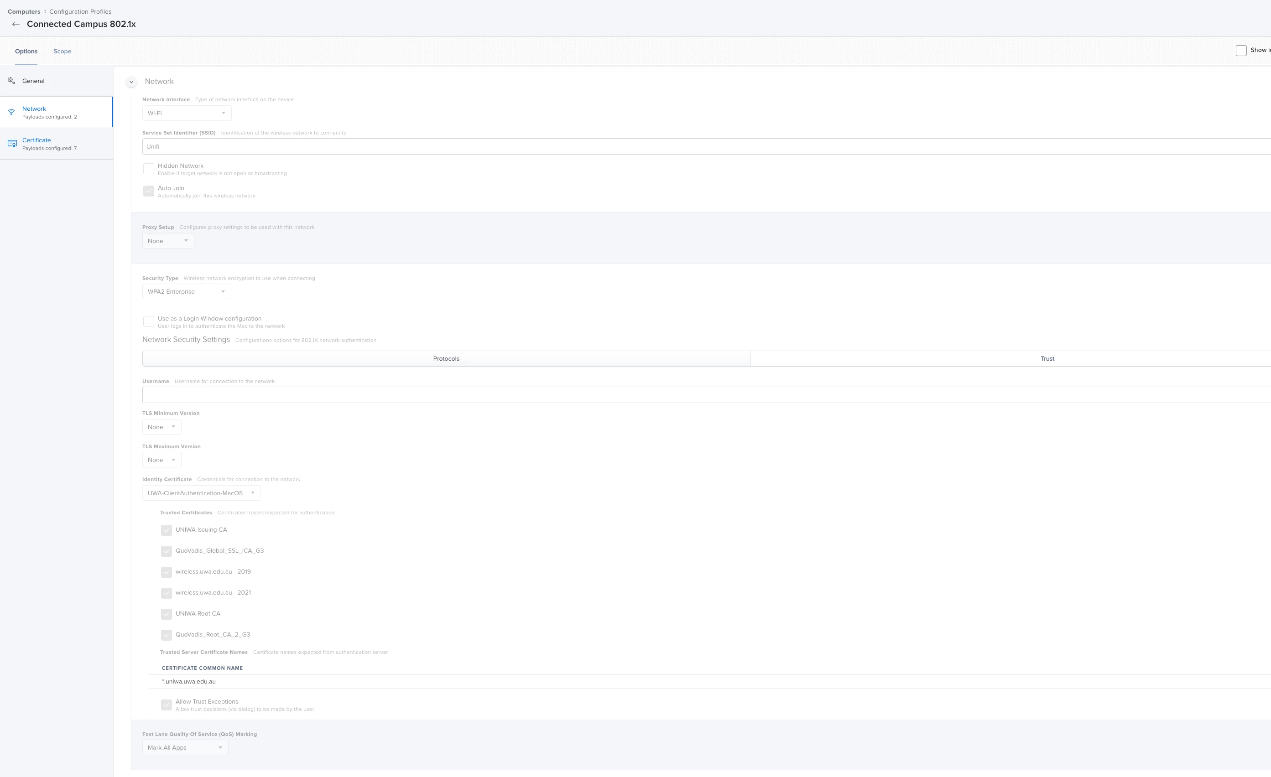Open the TLS Maximum Version dropdown

[x=162, y=460]
